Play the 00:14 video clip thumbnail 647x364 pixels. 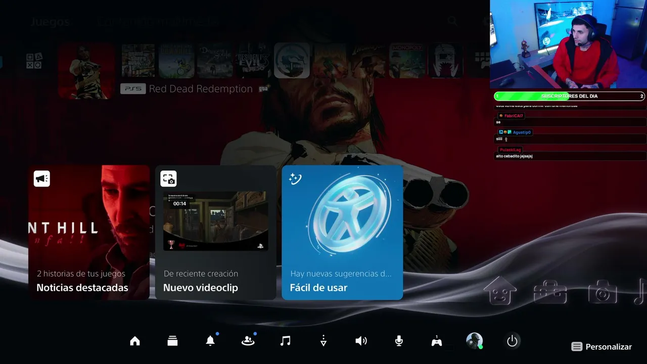click(x=216, y=221)
